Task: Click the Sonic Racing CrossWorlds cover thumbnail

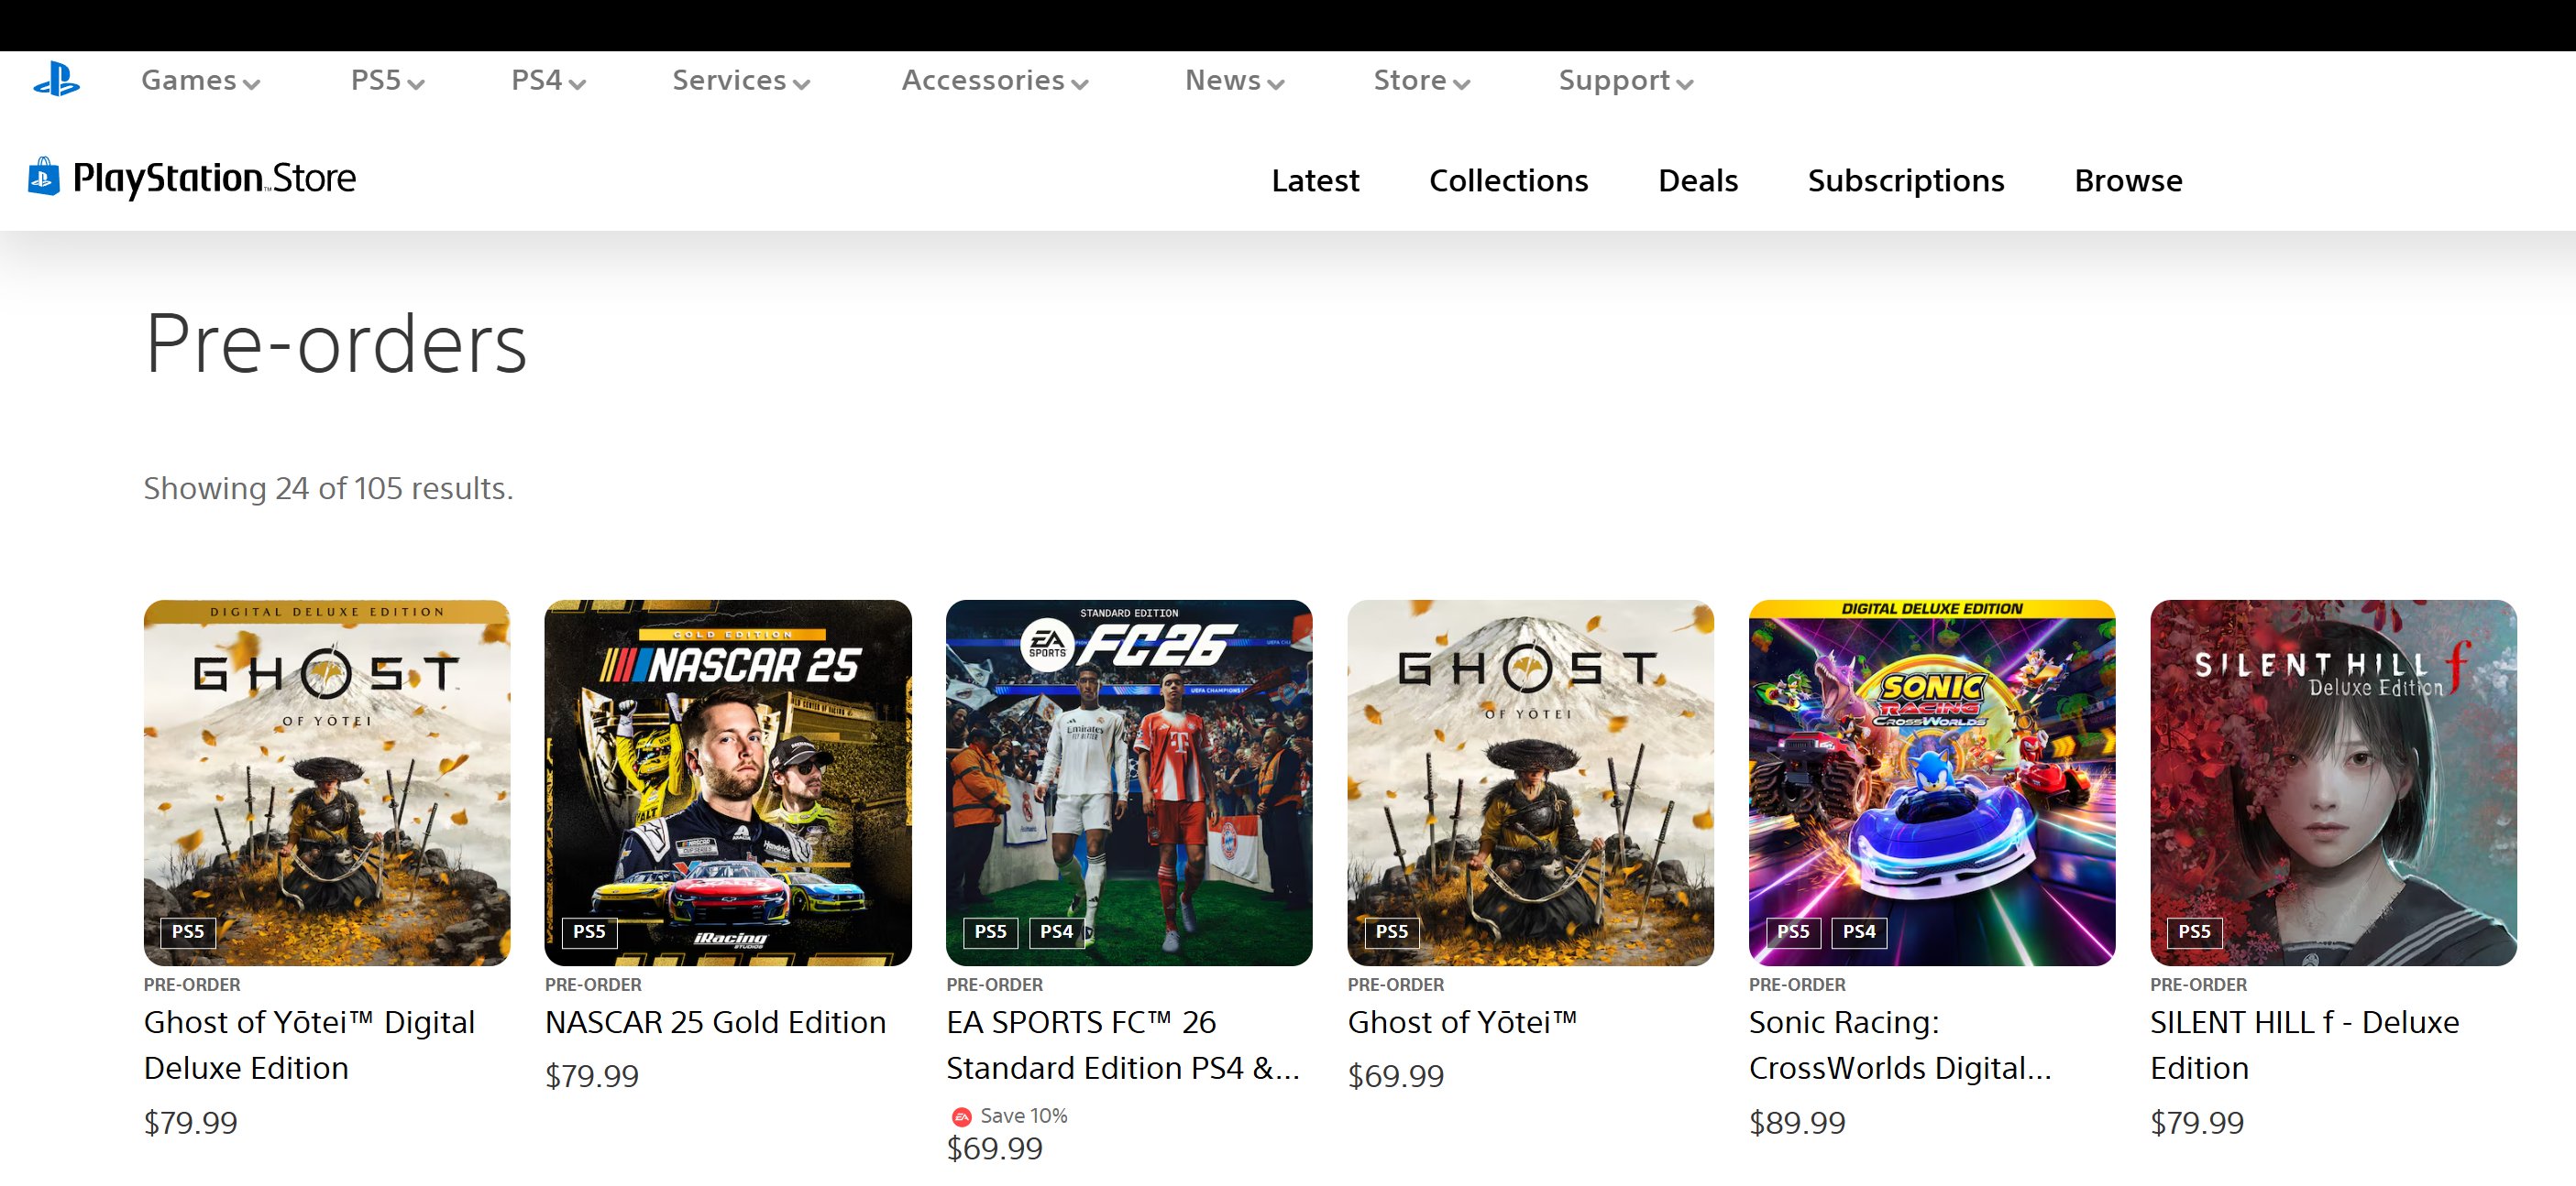Action: [x=1931, y=781]
